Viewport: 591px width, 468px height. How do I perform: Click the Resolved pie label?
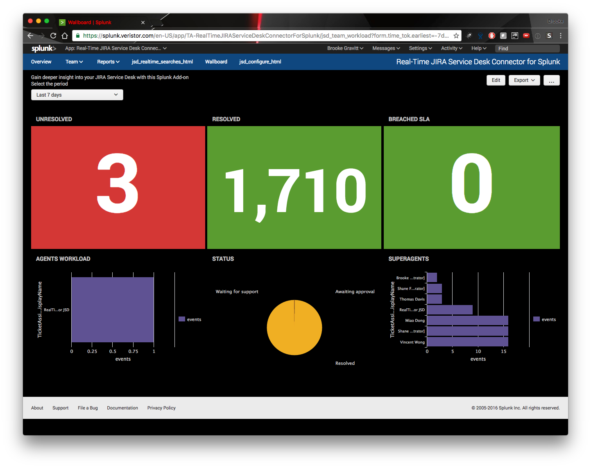(x=345, y=363)
